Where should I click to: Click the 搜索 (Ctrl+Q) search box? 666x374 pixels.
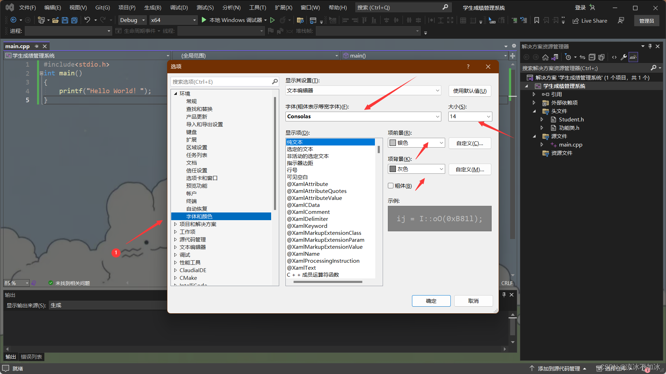[x=403, y=7]
